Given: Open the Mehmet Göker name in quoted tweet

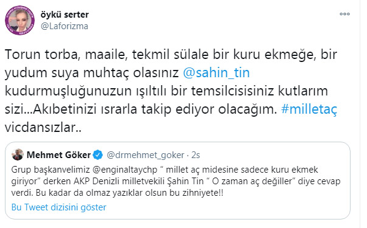Looking at the screenshot, I should point(58,155).
